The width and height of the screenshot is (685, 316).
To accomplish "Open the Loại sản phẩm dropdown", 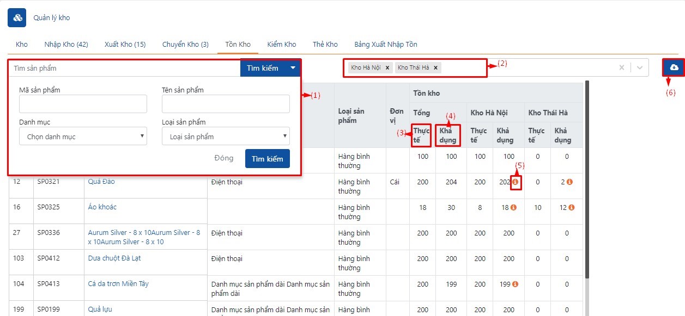I will click(226, 137).
